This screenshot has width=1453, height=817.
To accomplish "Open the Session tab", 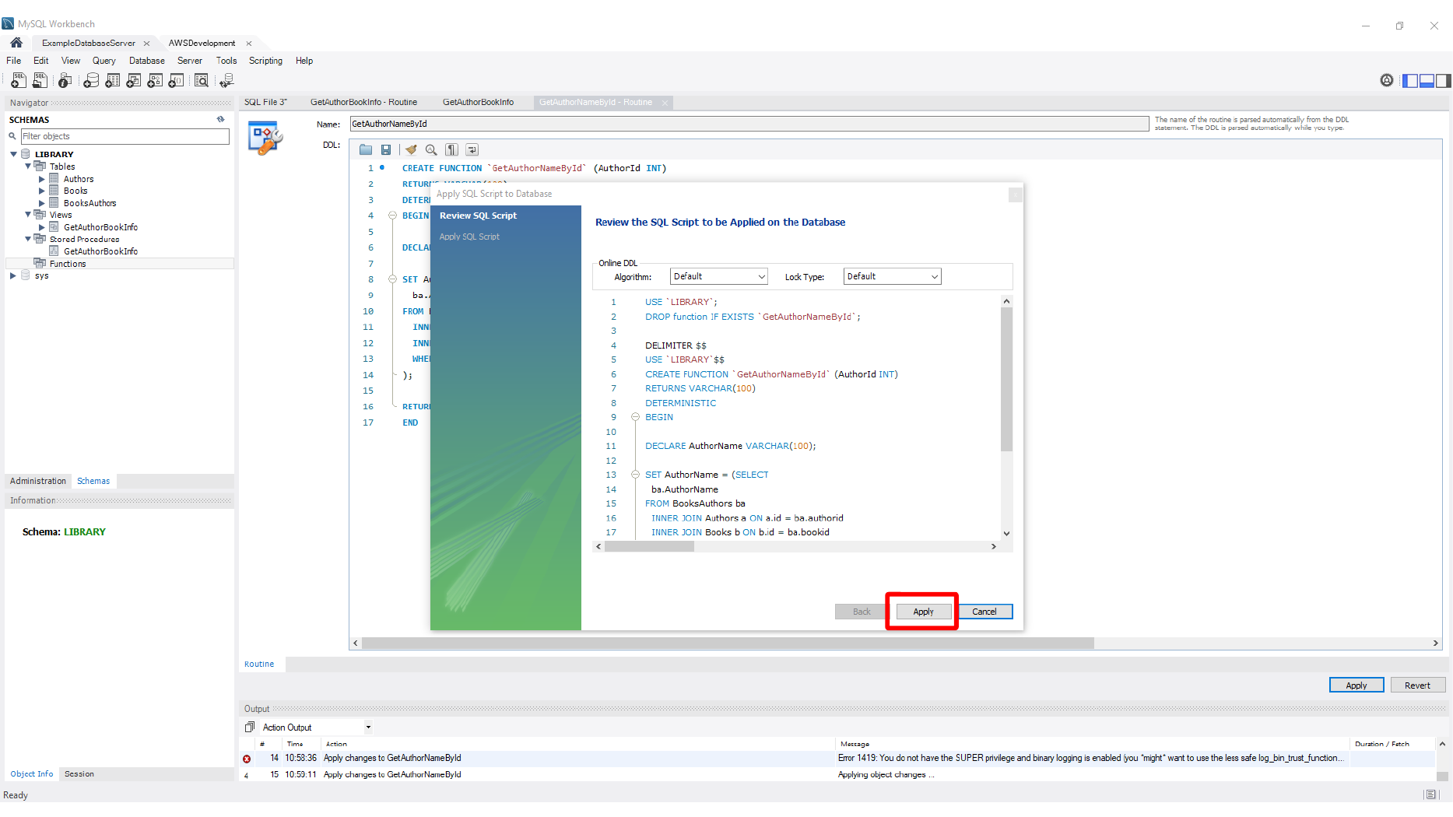I will pyautogui.click(x=79, y=774).
